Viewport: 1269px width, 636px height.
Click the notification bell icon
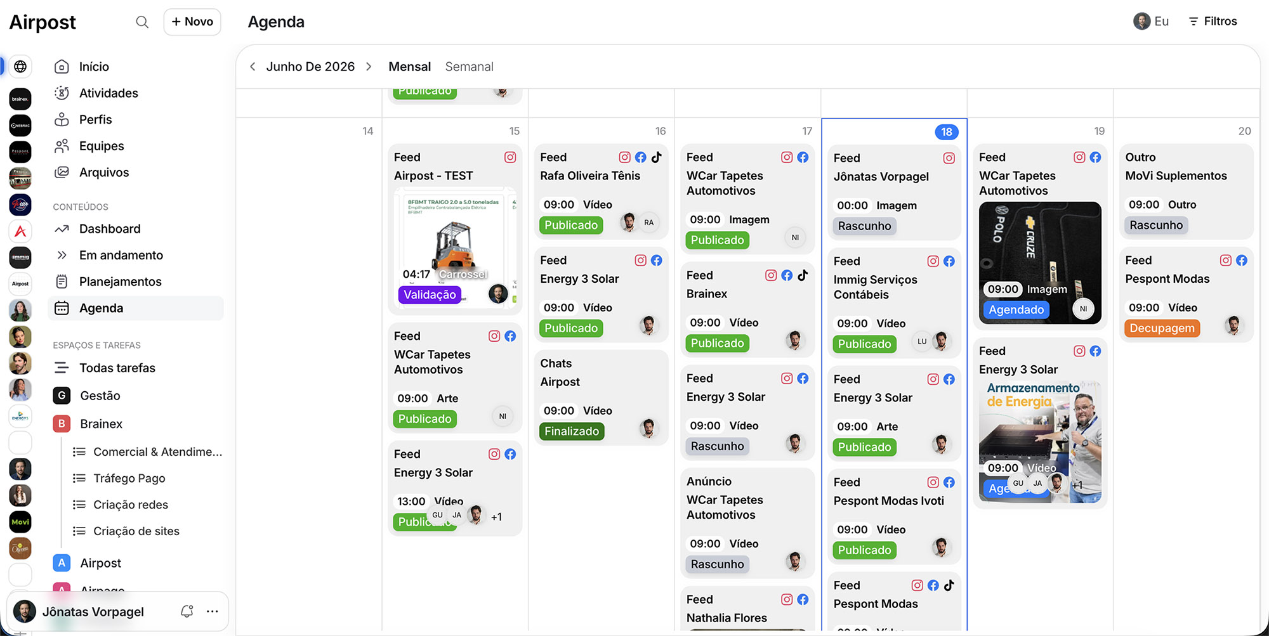pyautogui.click(x=187, y=611)
